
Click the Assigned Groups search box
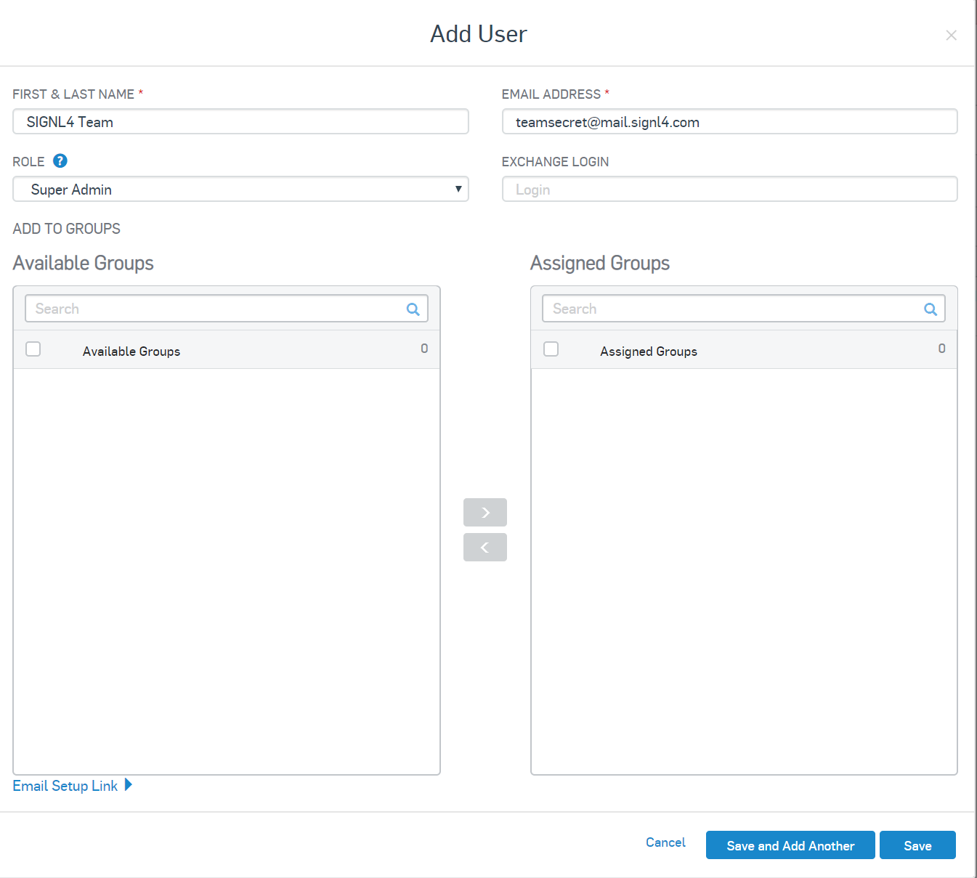tap(744, 309)
